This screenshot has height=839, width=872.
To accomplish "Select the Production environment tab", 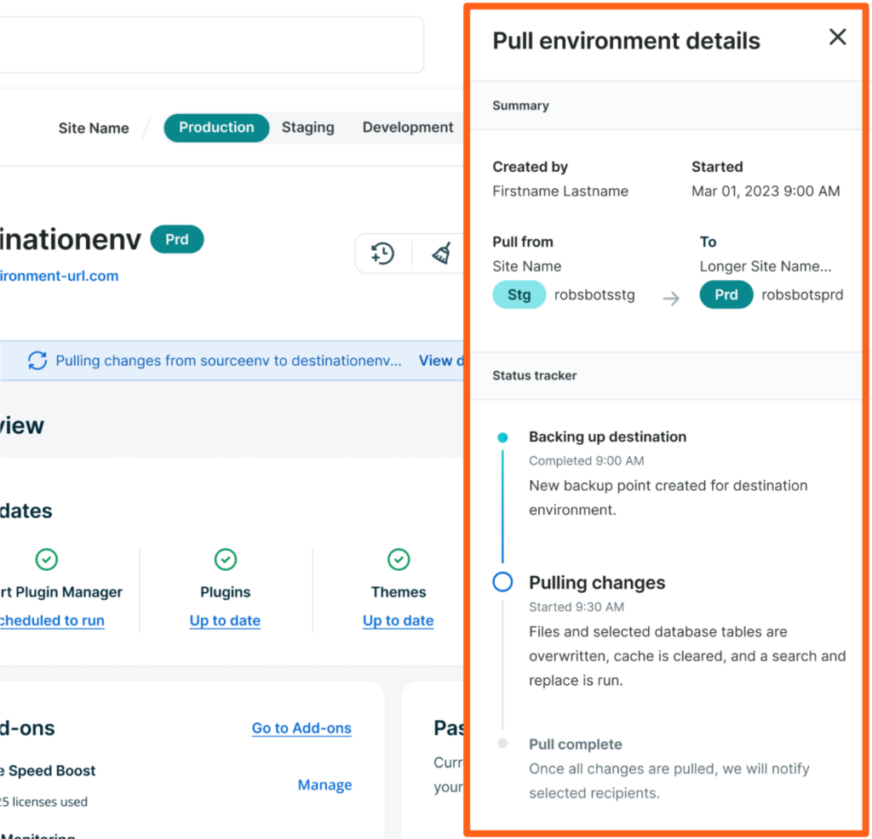I will tap(216, 128).
